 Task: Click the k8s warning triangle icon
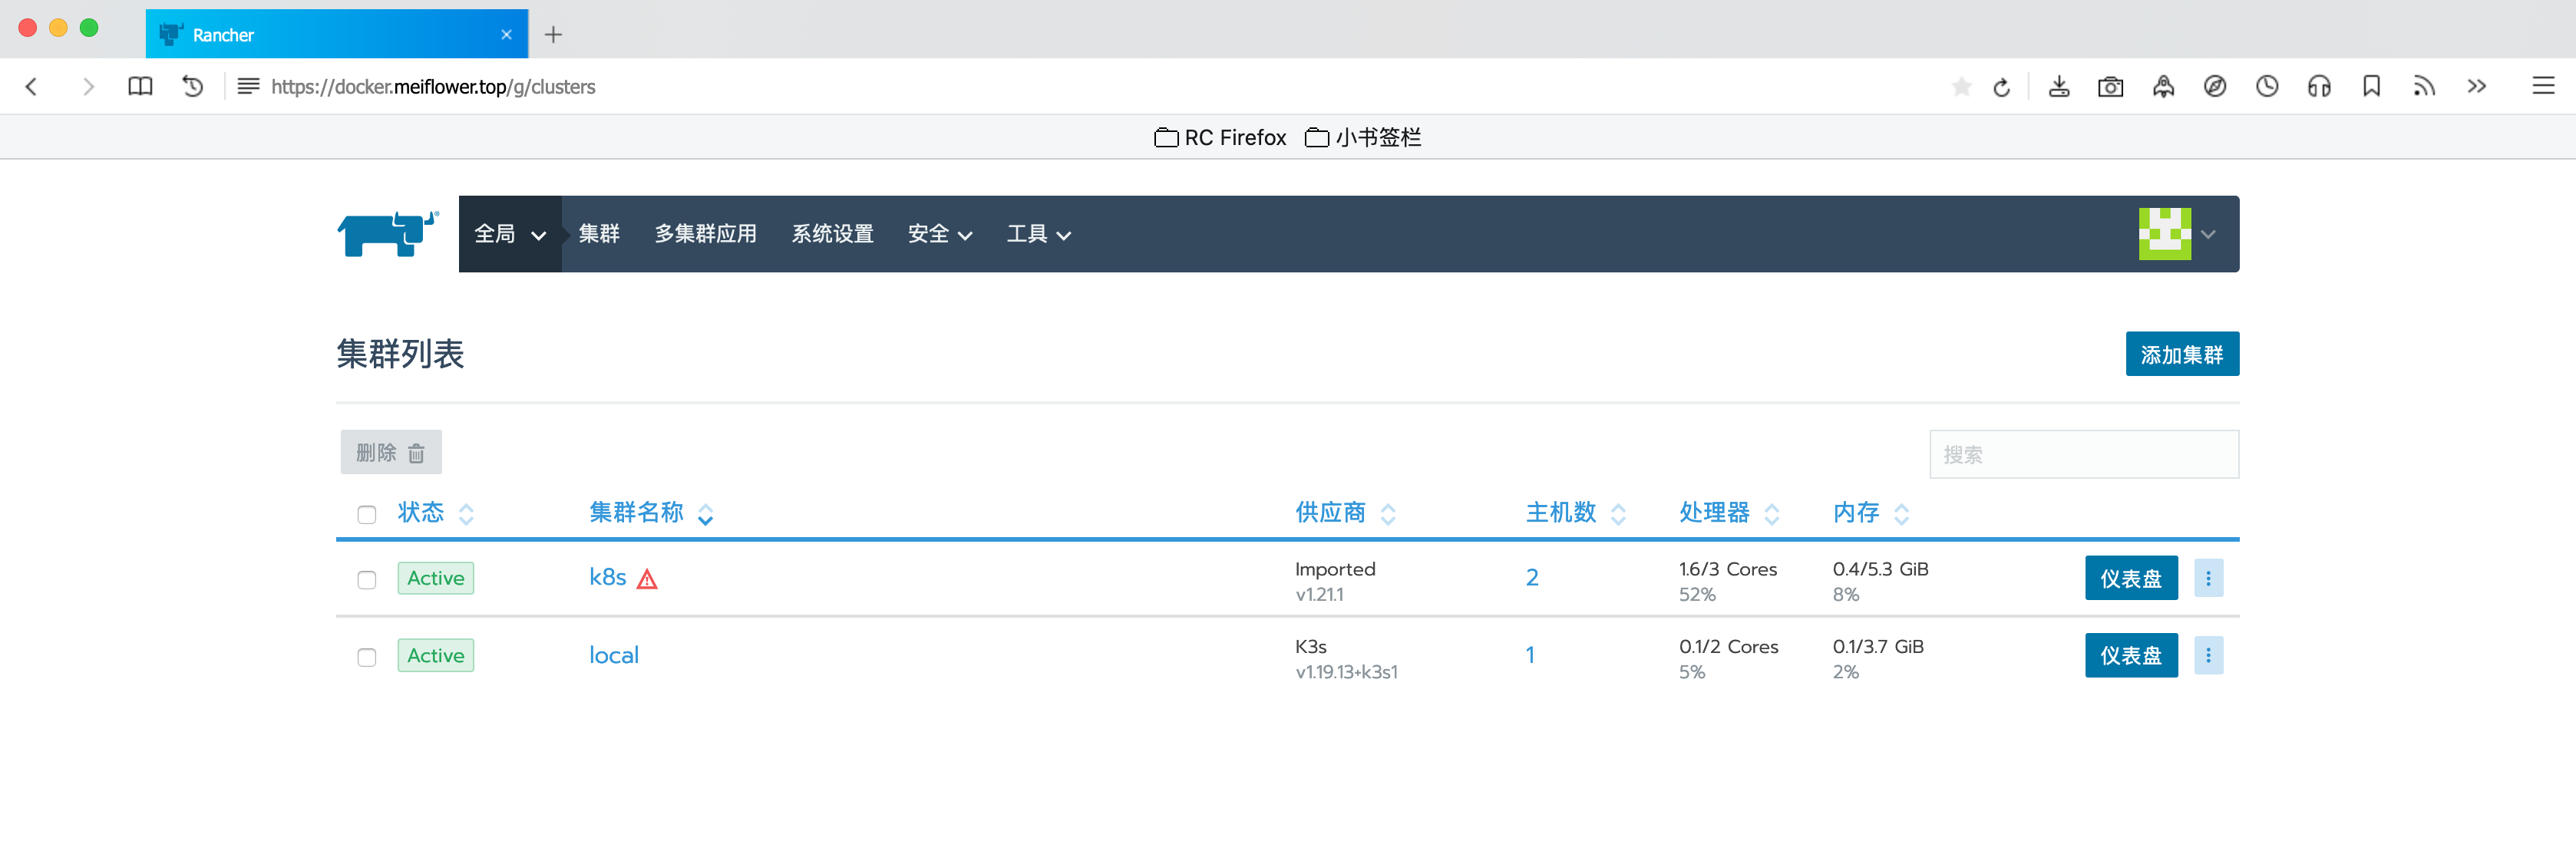(x=647, y=579)
